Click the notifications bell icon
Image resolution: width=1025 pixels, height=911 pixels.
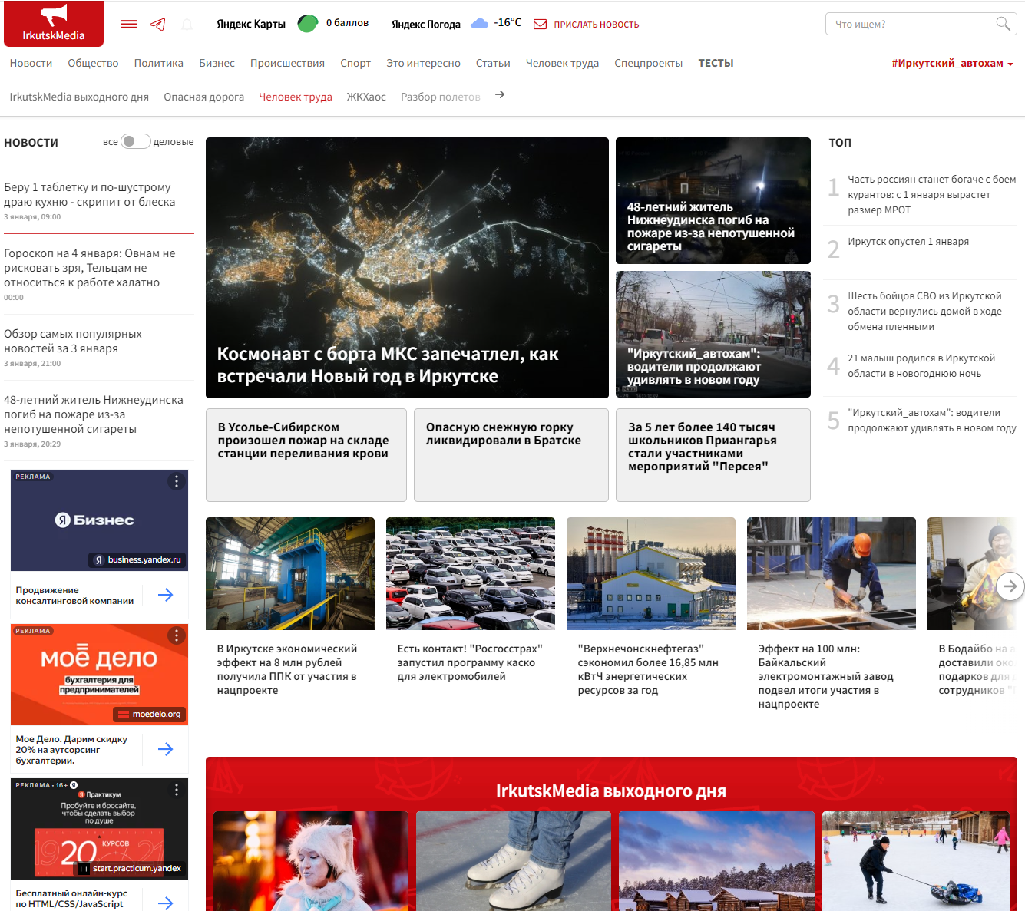coord(187,25)
